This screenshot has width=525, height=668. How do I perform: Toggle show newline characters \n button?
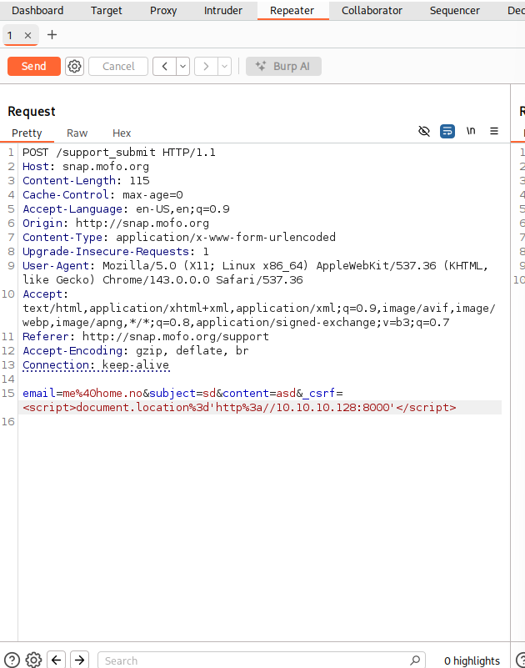471,131
